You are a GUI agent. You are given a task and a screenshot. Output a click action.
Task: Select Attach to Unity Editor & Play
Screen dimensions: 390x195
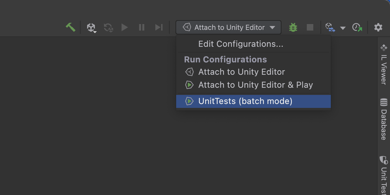[255, 85]
